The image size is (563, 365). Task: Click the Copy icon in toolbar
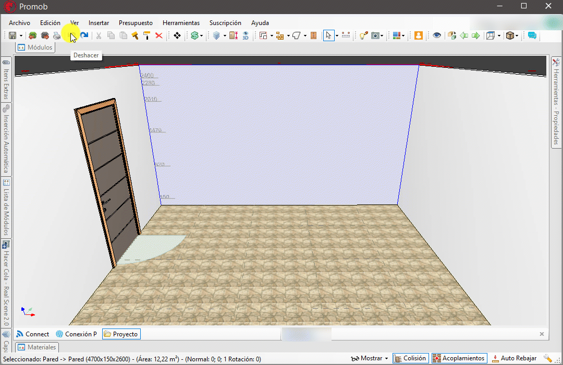(x=111, y=35)
